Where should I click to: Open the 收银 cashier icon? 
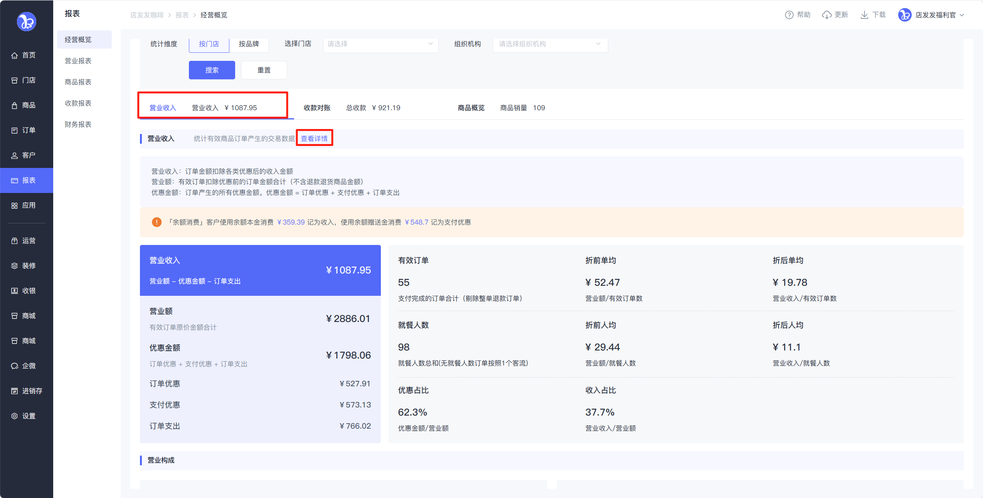(x=15, y=291)
